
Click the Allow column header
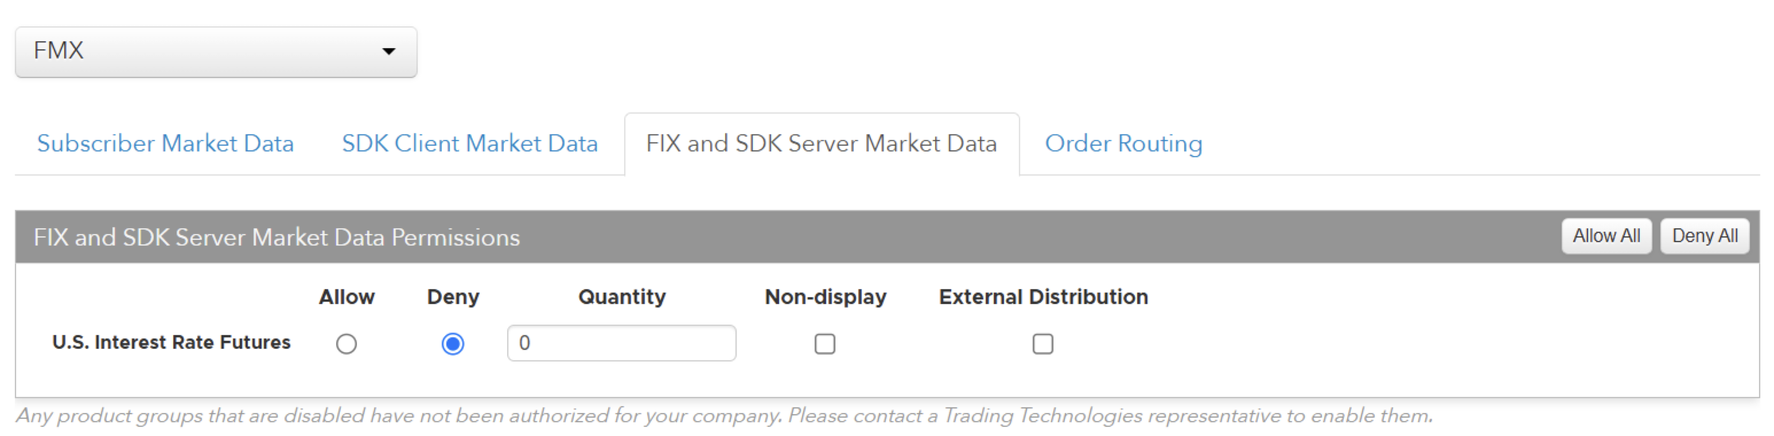pyautogui.click(x=347, y=297)
